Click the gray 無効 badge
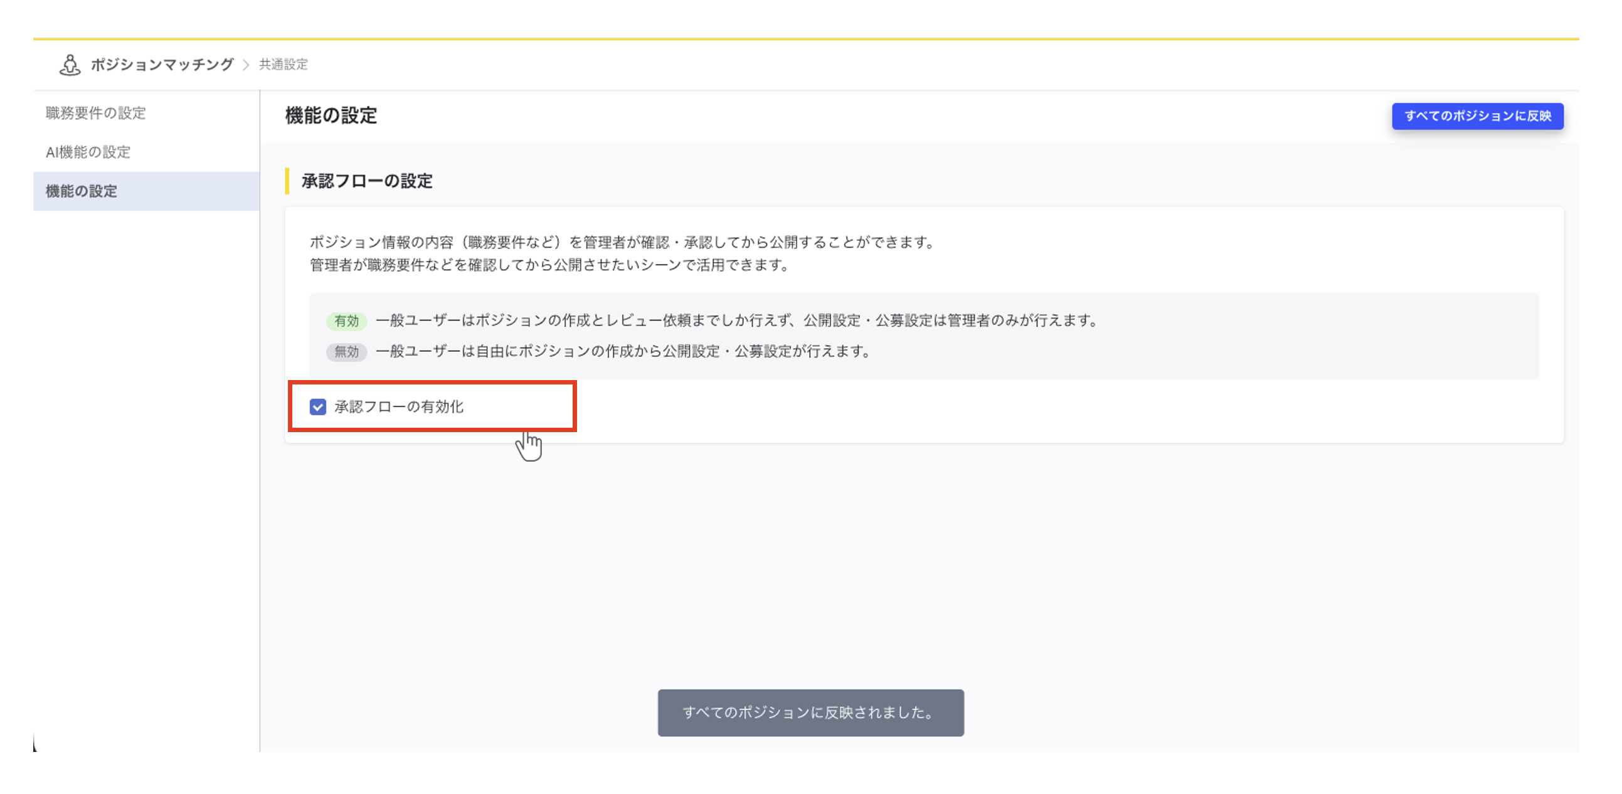 pyautogui.click(x=346, y=351)
